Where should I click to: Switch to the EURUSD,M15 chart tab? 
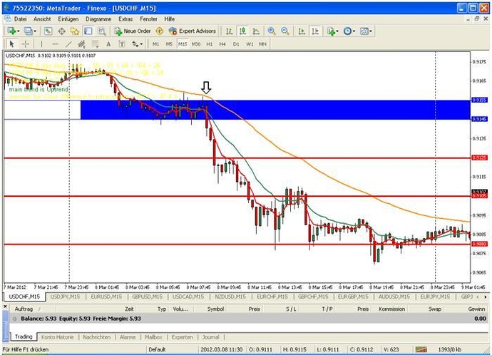(x=106, y=297)
